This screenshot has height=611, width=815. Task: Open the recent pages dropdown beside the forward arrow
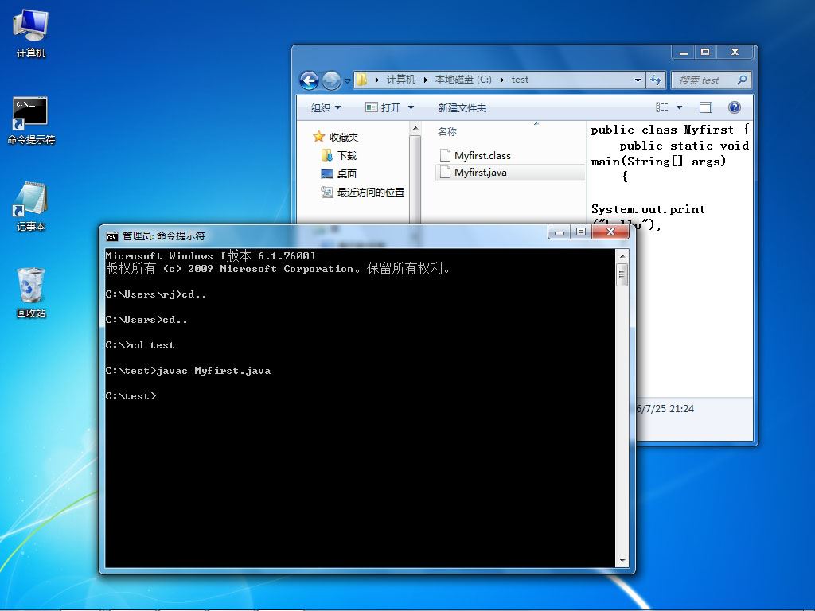point(347,81)
